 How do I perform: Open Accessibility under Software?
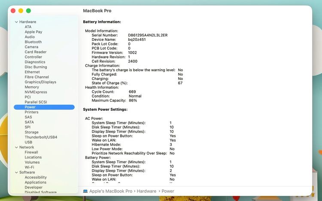click(36, 177)
